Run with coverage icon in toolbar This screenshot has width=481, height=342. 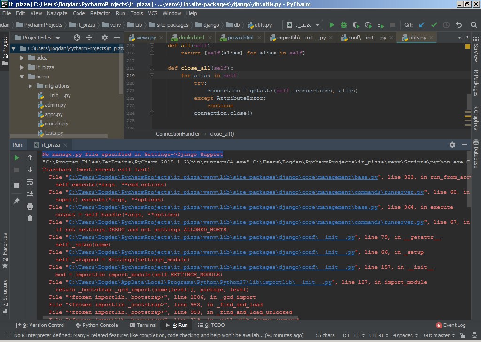[x=356, y=25]
